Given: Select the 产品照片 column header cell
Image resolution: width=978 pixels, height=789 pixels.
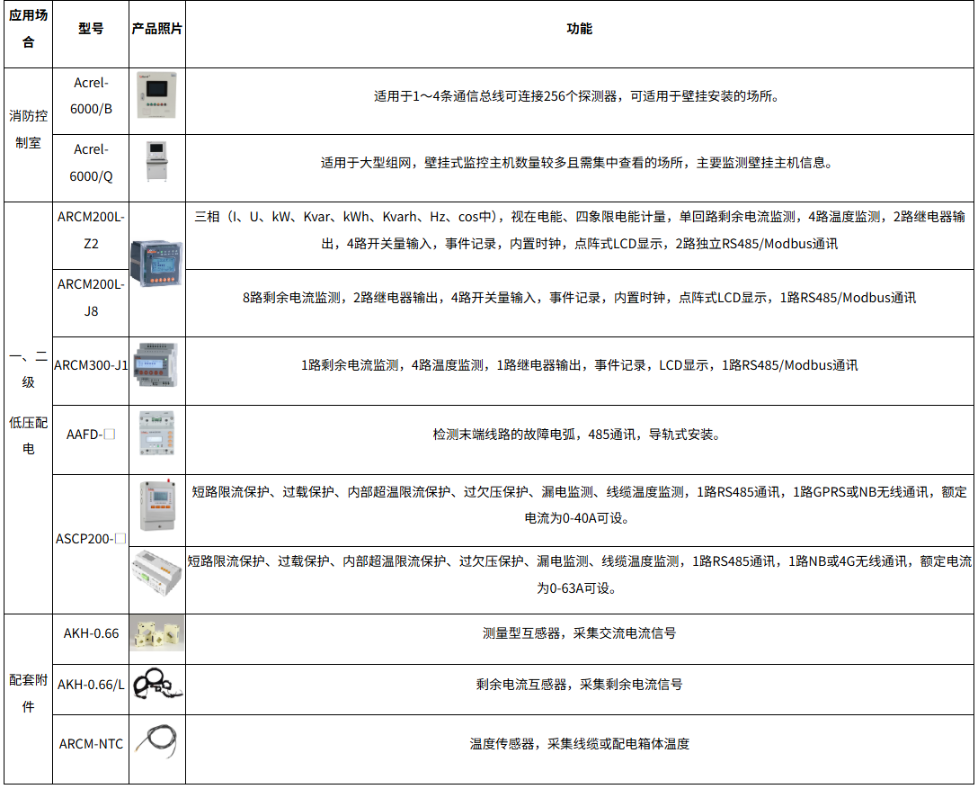Looking at the screenshot, I should (x=156, y=29).
